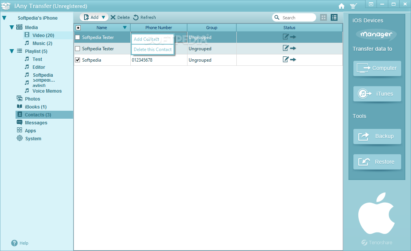
Task: Choose Delete this Contact from menu
Action: [x=153, y=50]
